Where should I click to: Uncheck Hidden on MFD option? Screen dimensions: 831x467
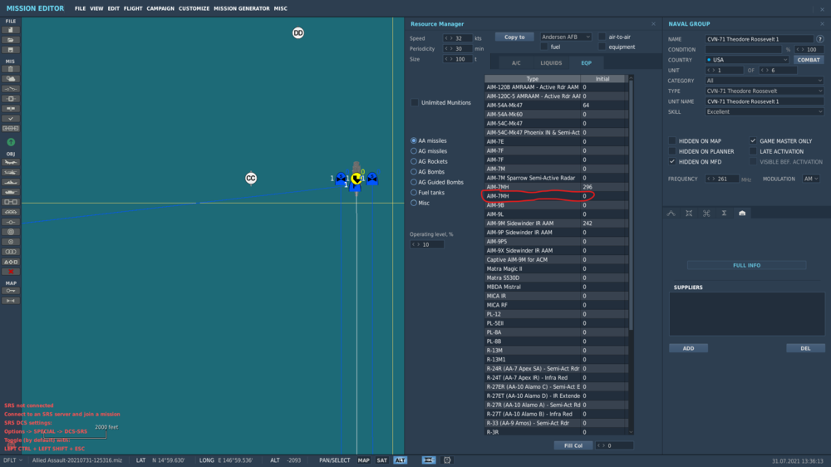point(672,162)
